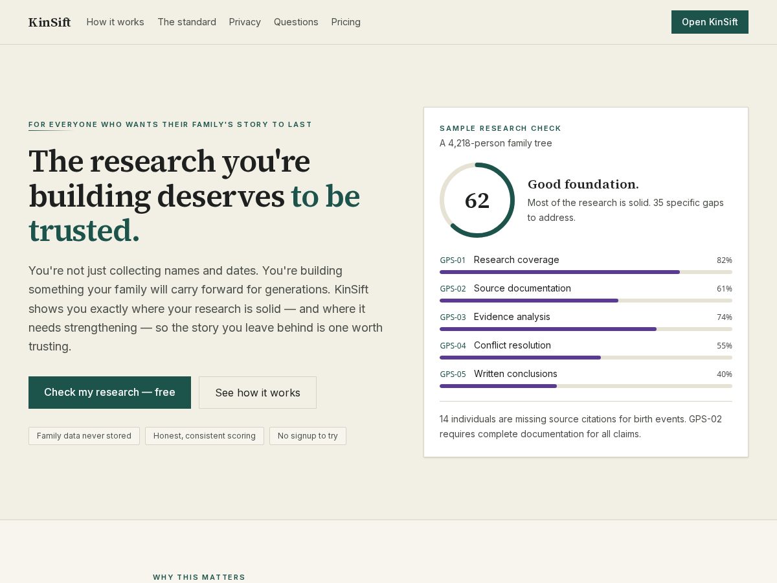The width and height of the screenshot is (777, 583).
Task: Click the Source documentation label
Action: [523, 288]
